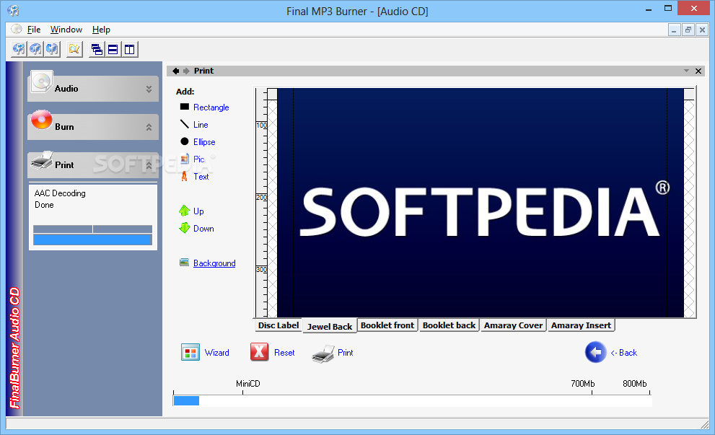Switch to the Disc Label tab
The width and height of the screenshot is (715, 435).
pyautogui.click(x=278, y=325)
